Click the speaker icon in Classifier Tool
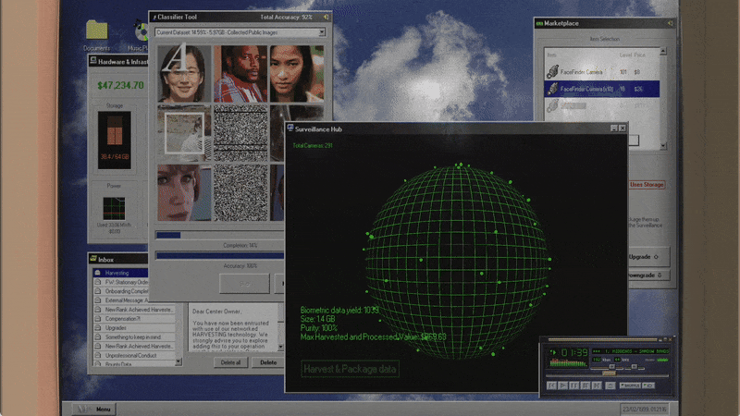Screen dimensions: 740x416 tap(326, 17)
